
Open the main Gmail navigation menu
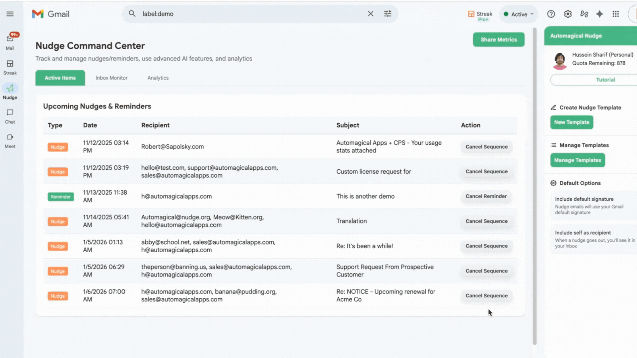pyautogui.click(x=10, y=14)
